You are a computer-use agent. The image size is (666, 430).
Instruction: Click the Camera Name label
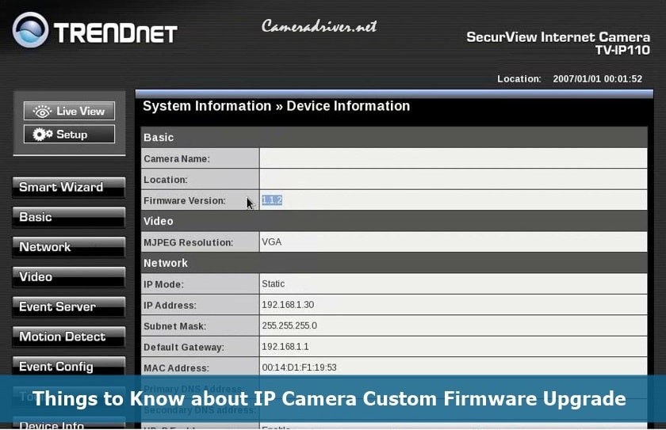coord(177,158)
